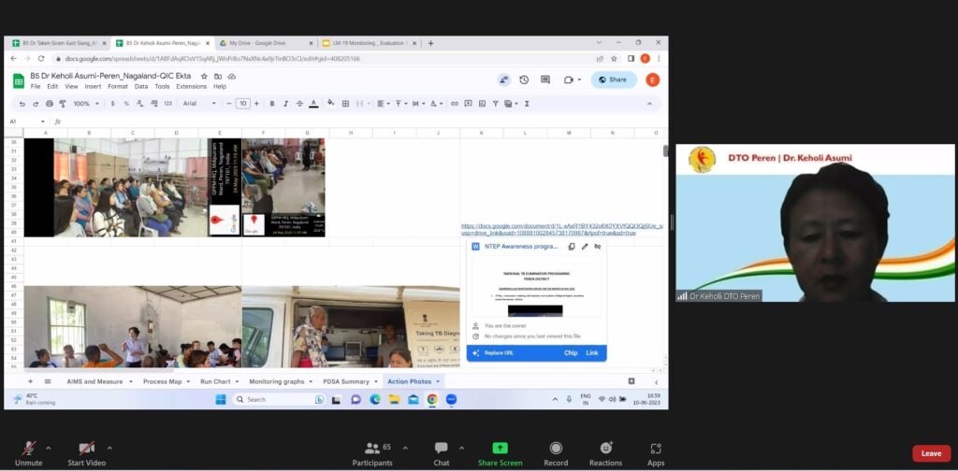
Task: Copy link icon in NTEP preview card
Action: tap(572, 247)
